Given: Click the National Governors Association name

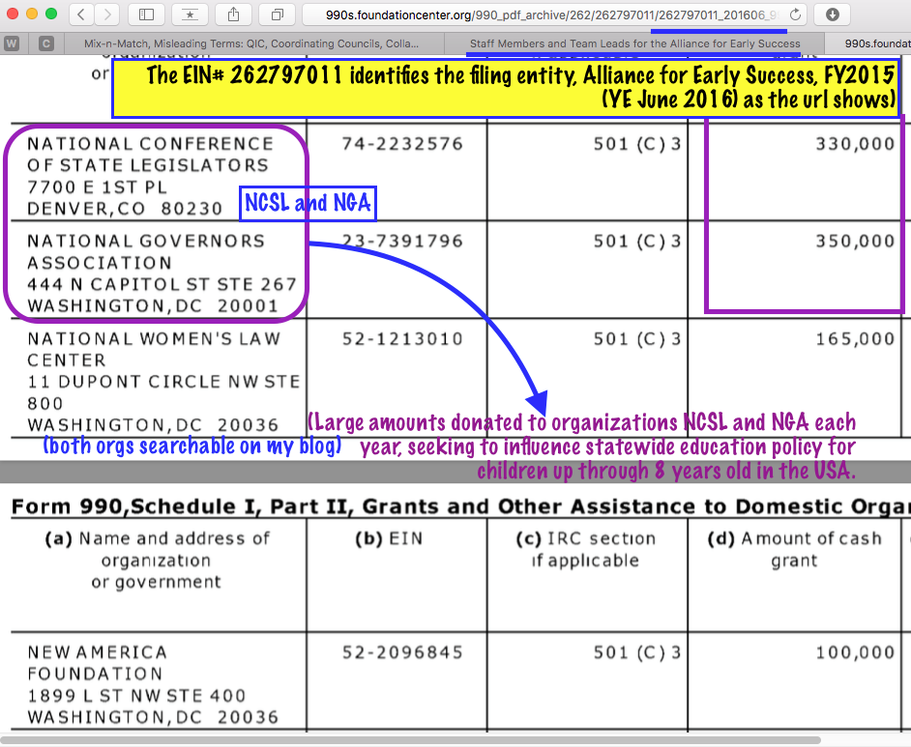Looking at the screenshot, I should click(145, 251).
